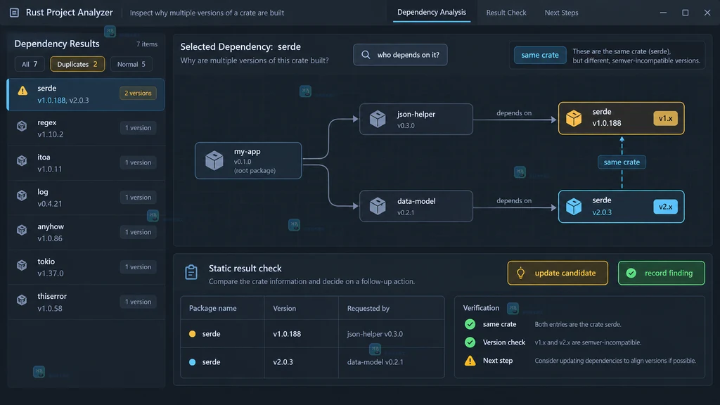Open the Result Check tab
The height and width of the screenshot is (405, 720).
tap(506, 13)
